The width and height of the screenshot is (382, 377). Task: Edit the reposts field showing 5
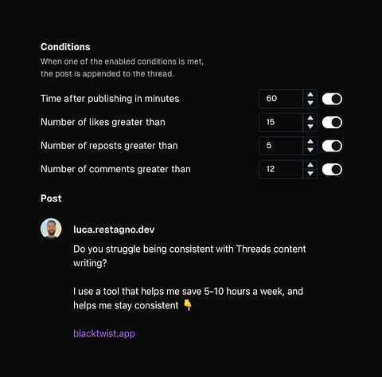281,146
